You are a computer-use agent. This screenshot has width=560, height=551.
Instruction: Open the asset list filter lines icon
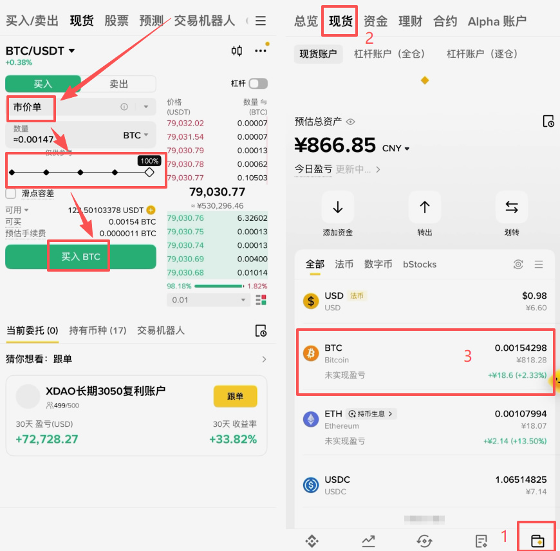[x=539, y=265]
